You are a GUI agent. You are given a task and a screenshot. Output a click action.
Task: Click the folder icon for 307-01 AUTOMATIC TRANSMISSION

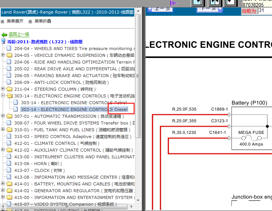[x=9, y=116]
